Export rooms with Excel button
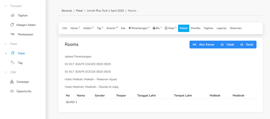 (x=247, y=44)
